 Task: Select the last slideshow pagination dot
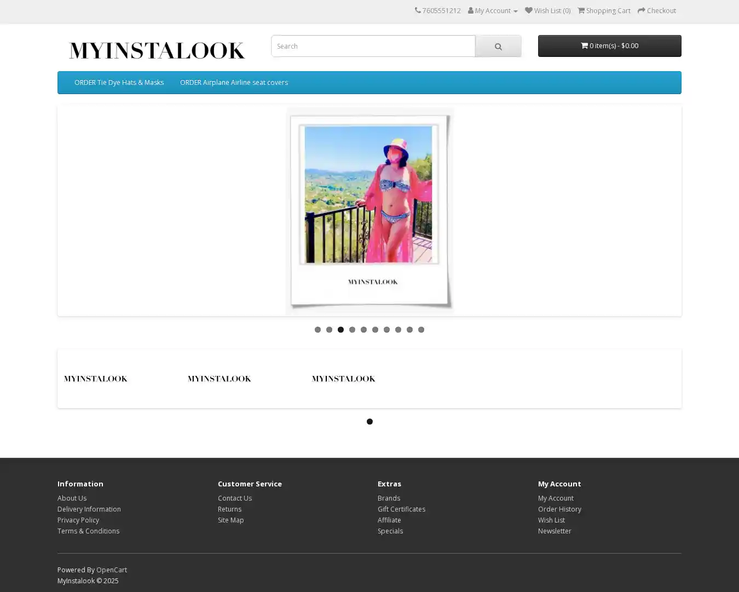click(421, 329)
